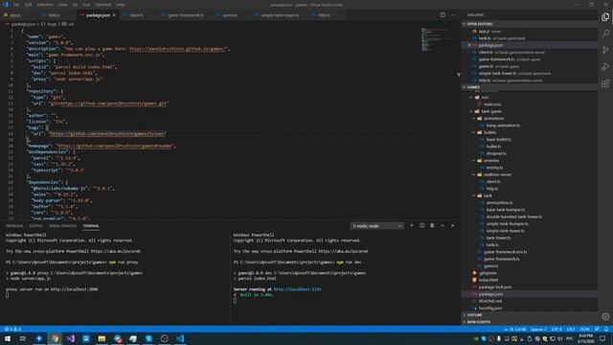
Task: Collapse the animations folder
Action: click(x=474, y=119)
